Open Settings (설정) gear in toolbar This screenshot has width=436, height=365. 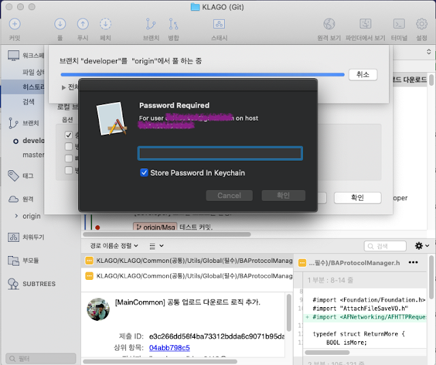point(422,24)
